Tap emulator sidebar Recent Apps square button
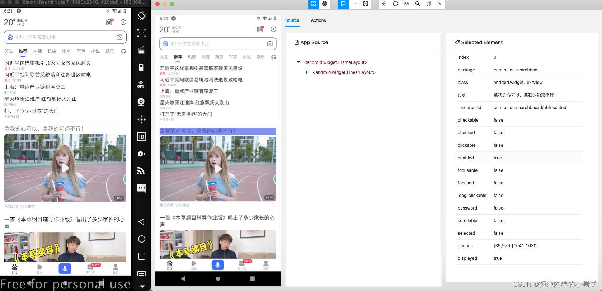The width and height of the screenshot is (602, 291). tap(142, 256)
